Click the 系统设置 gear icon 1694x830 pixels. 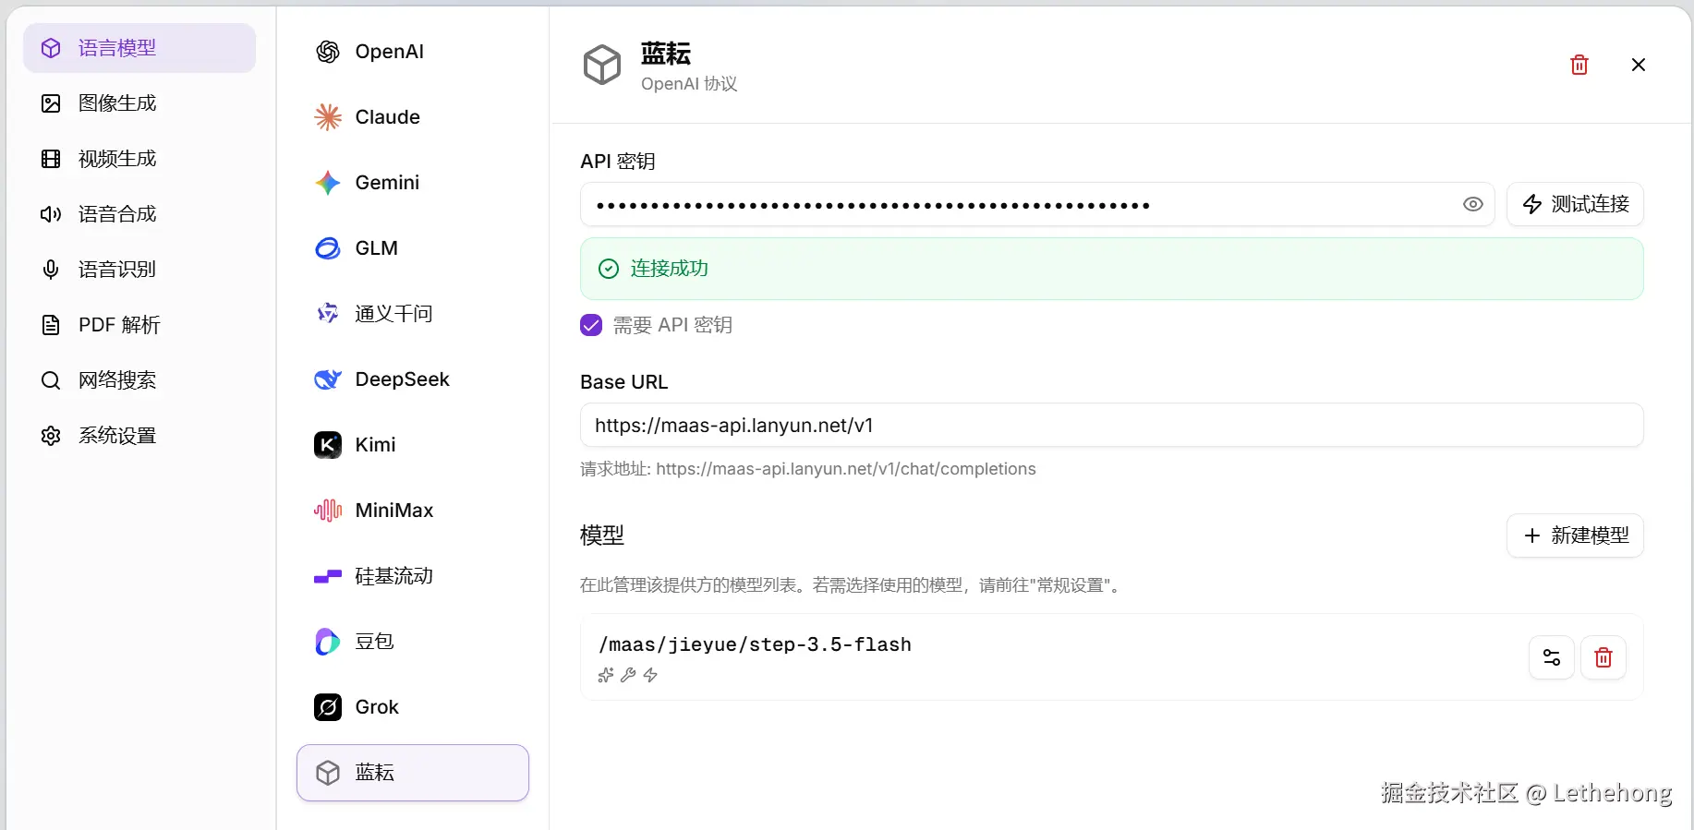51,436
